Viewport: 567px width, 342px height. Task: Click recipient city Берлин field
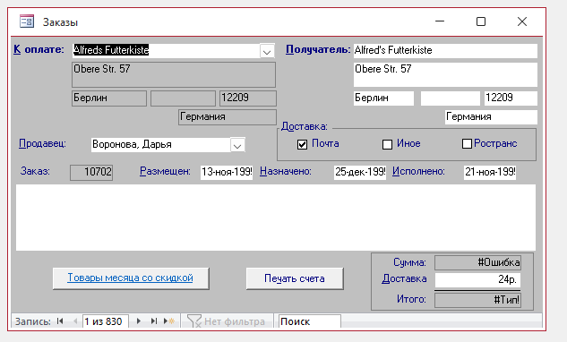[x=383, y=98]
